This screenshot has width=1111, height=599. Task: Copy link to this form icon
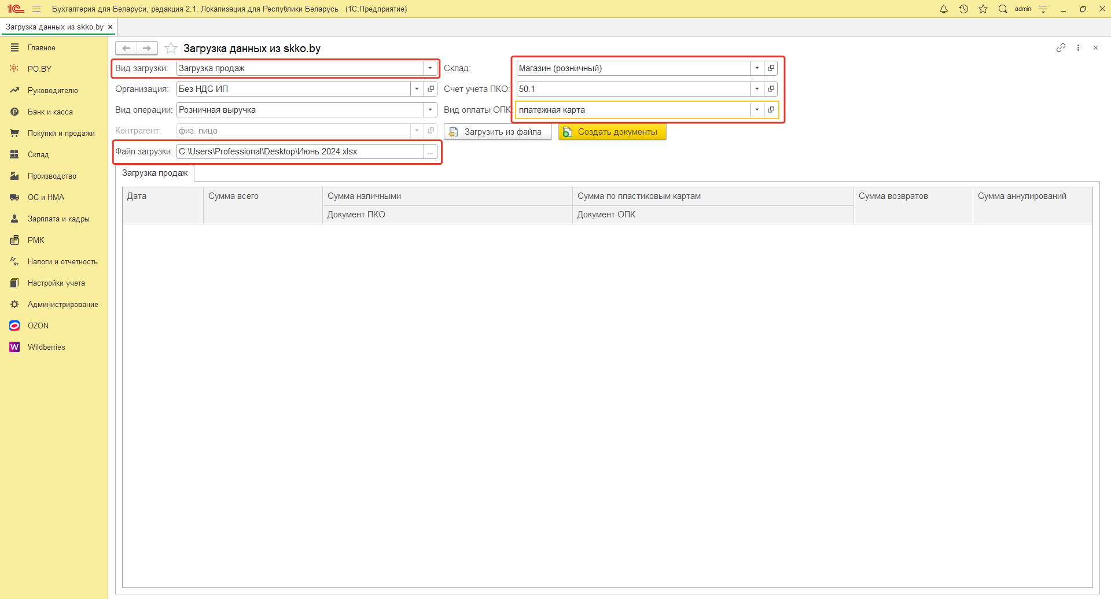(x=1061, y=48)
